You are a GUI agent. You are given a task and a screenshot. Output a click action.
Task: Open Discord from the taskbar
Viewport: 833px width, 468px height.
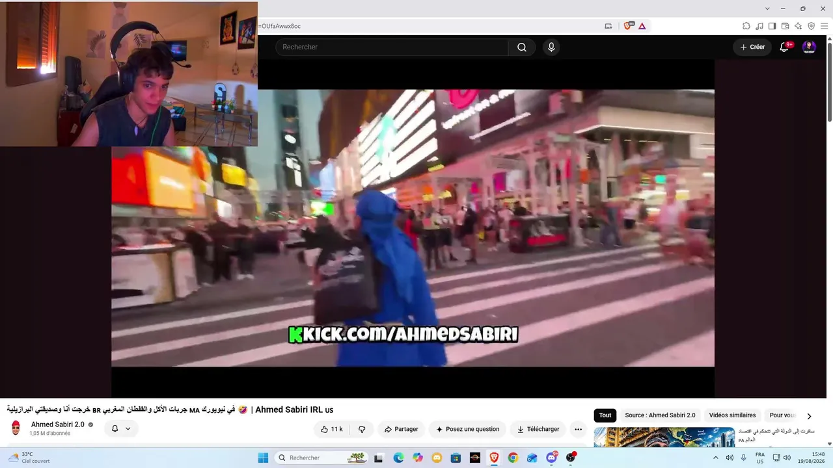tap(552, 458)
